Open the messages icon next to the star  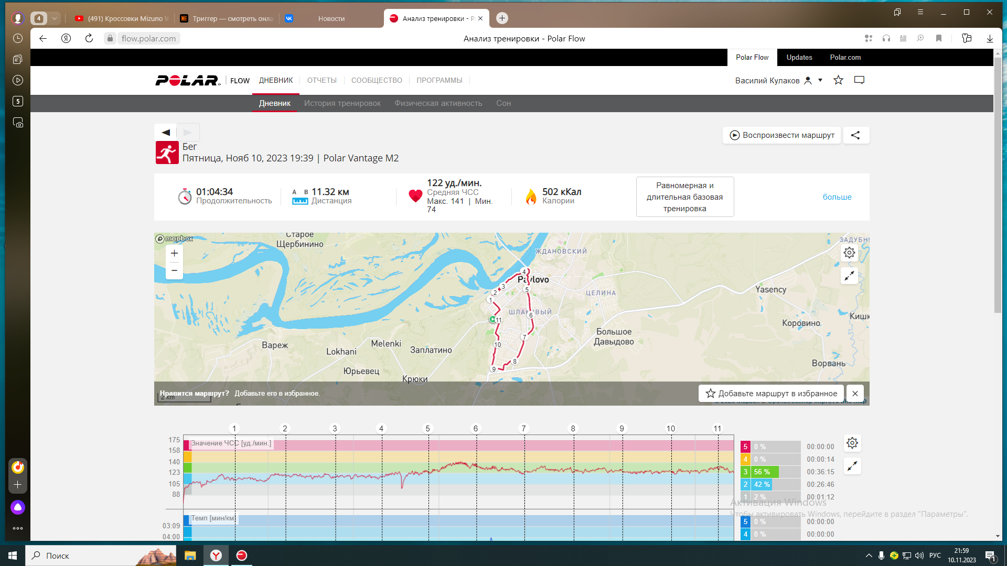pyautogui.click(x=859, y=80)
